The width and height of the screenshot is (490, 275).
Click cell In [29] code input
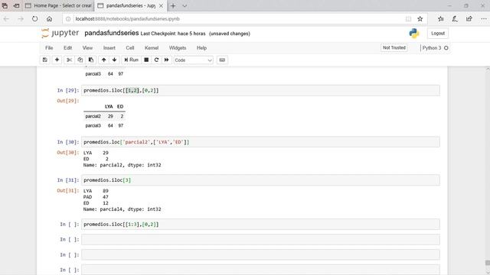click(260, 90)
